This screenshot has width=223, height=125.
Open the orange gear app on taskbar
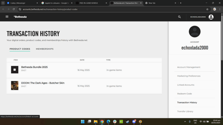tap(140, 122)
